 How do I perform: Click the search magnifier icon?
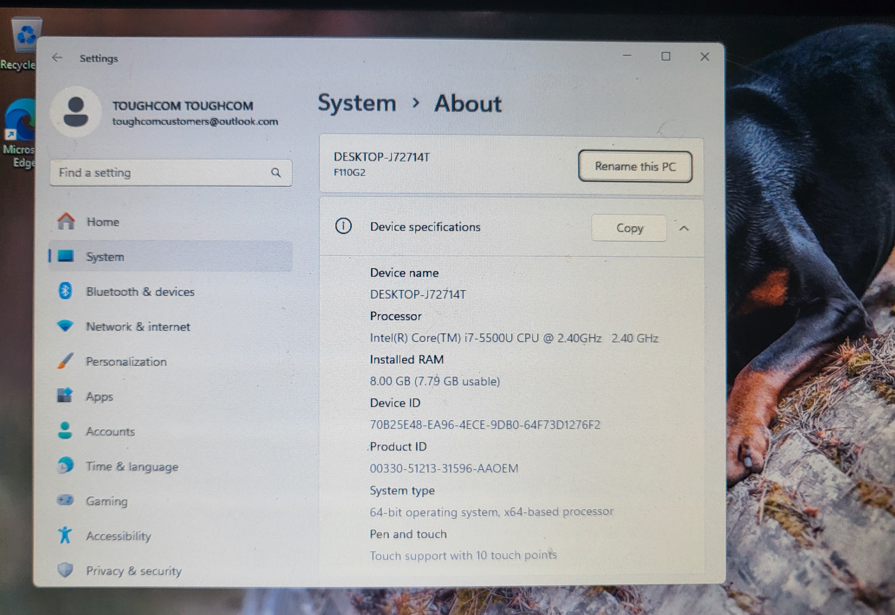click(x=276, y=173)
